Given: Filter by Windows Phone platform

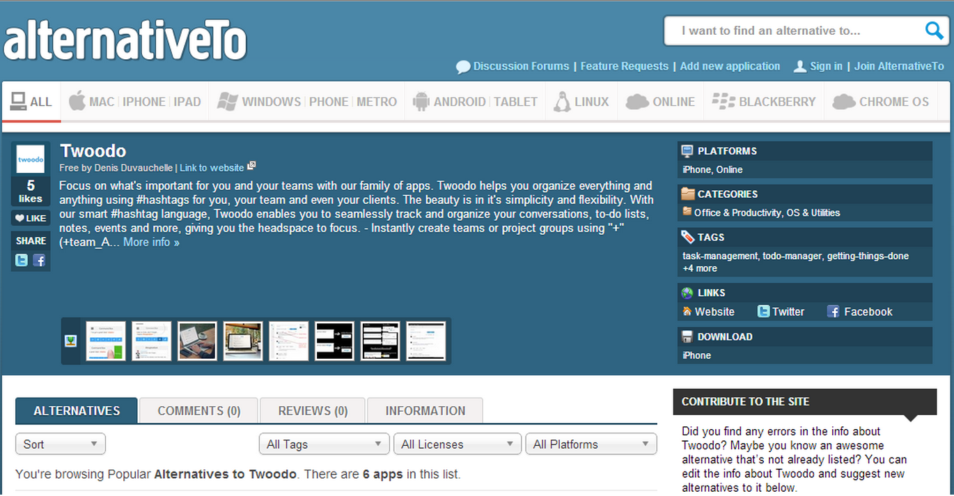Looking at the screenshot, I should [x=329, y=102].
